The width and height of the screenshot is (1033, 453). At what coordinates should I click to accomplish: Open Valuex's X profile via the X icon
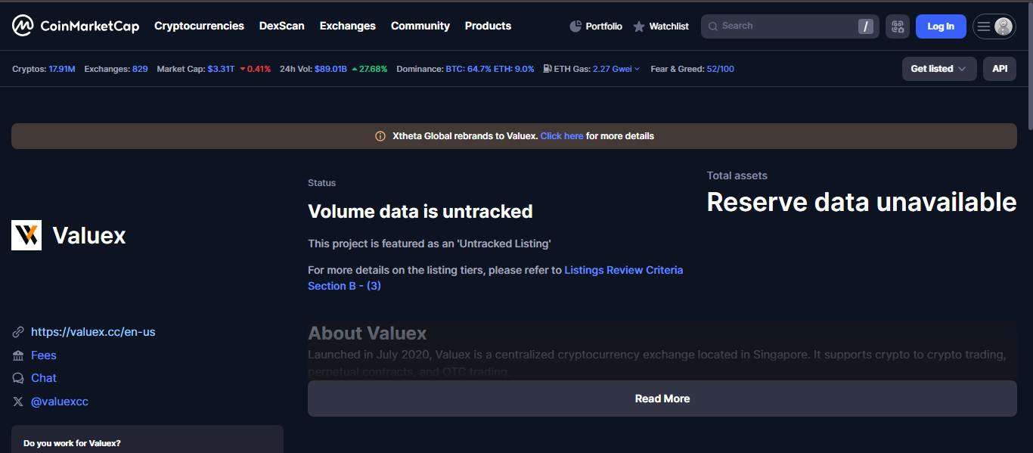[17, 401]
